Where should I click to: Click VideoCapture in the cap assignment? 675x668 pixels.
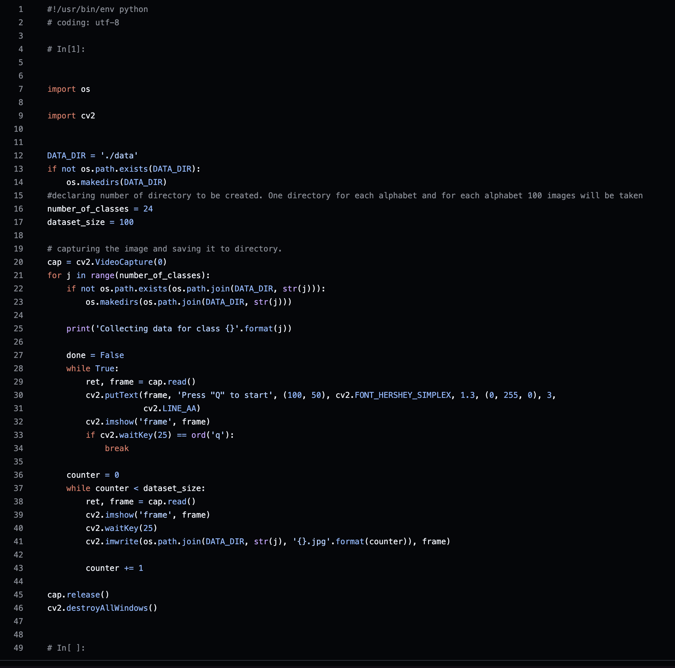pyautogui.click(x=124, y=262)
